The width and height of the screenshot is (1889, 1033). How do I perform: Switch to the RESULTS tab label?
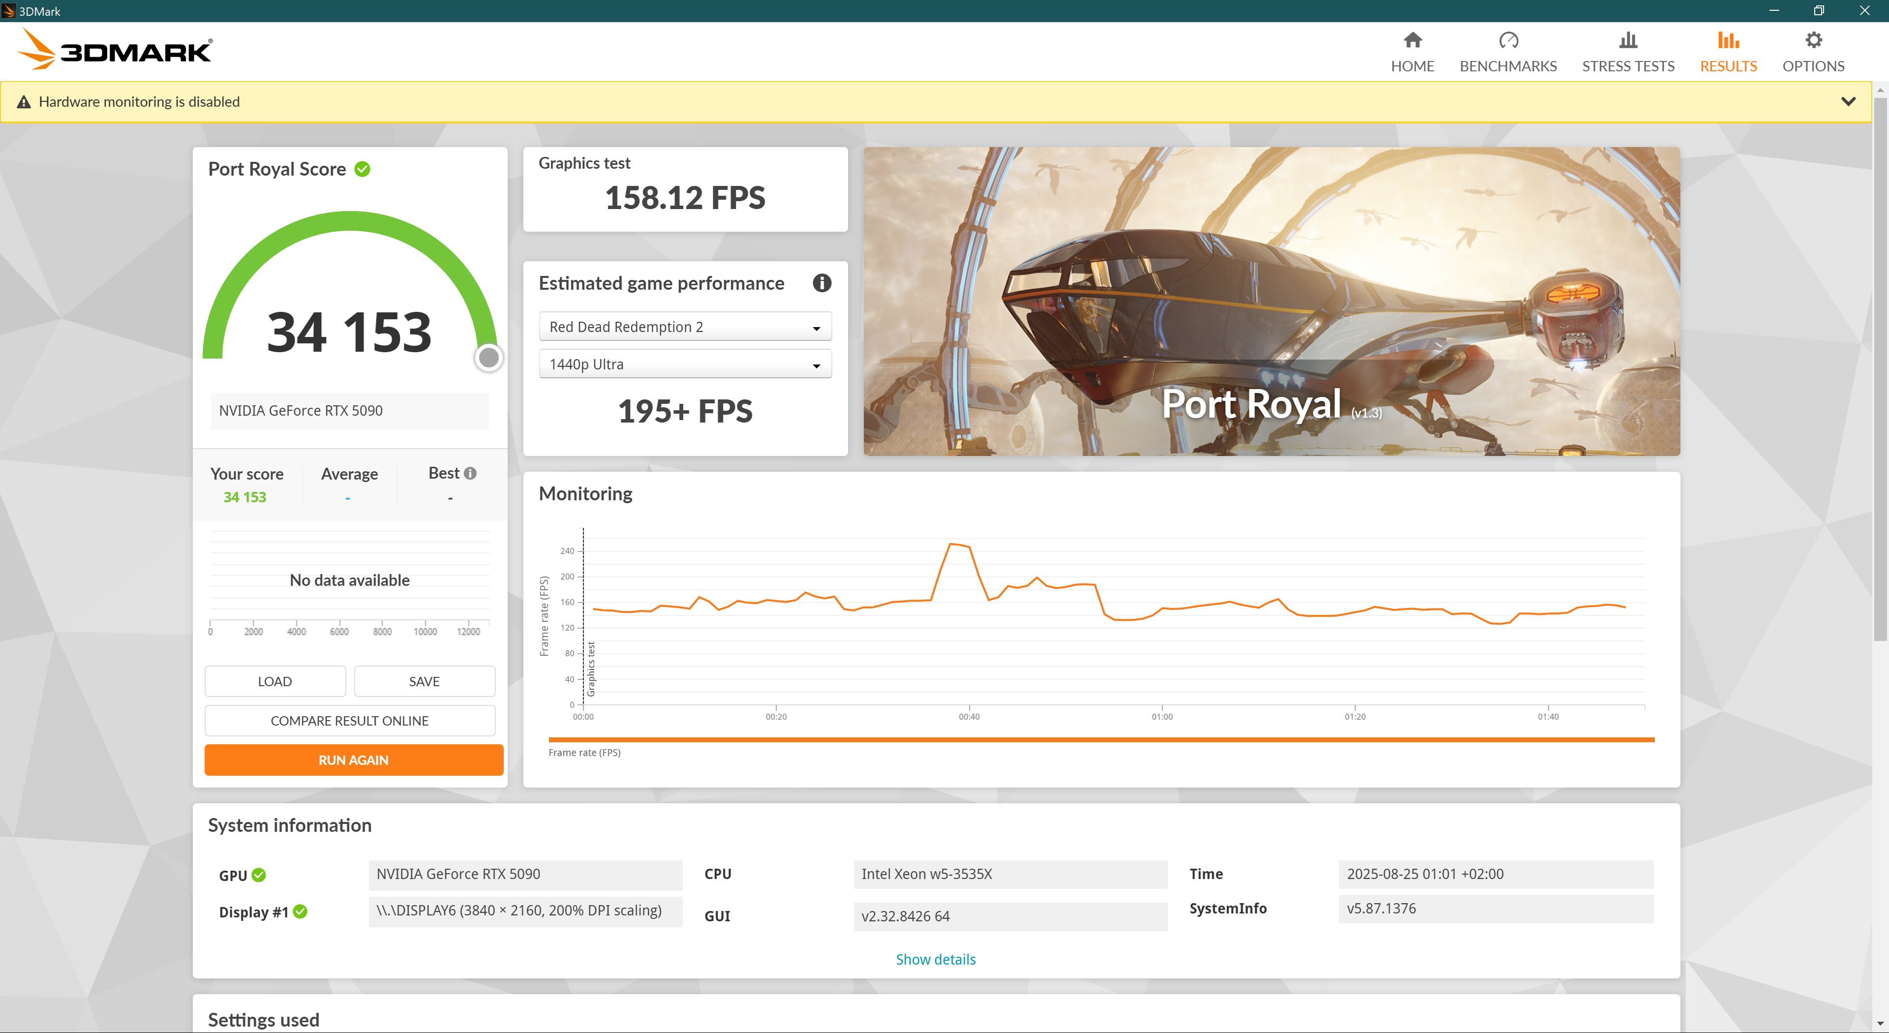(1728, 66)
